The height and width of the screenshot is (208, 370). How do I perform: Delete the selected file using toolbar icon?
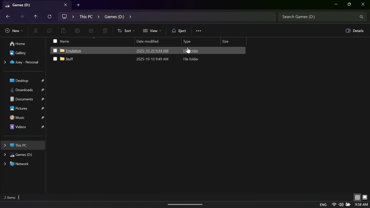tap(105, 31)
